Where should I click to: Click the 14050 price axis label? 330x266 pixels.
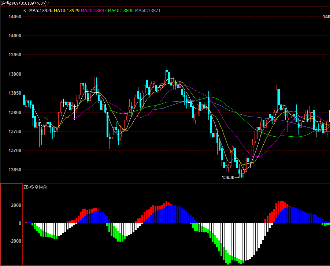coord(15,17)
